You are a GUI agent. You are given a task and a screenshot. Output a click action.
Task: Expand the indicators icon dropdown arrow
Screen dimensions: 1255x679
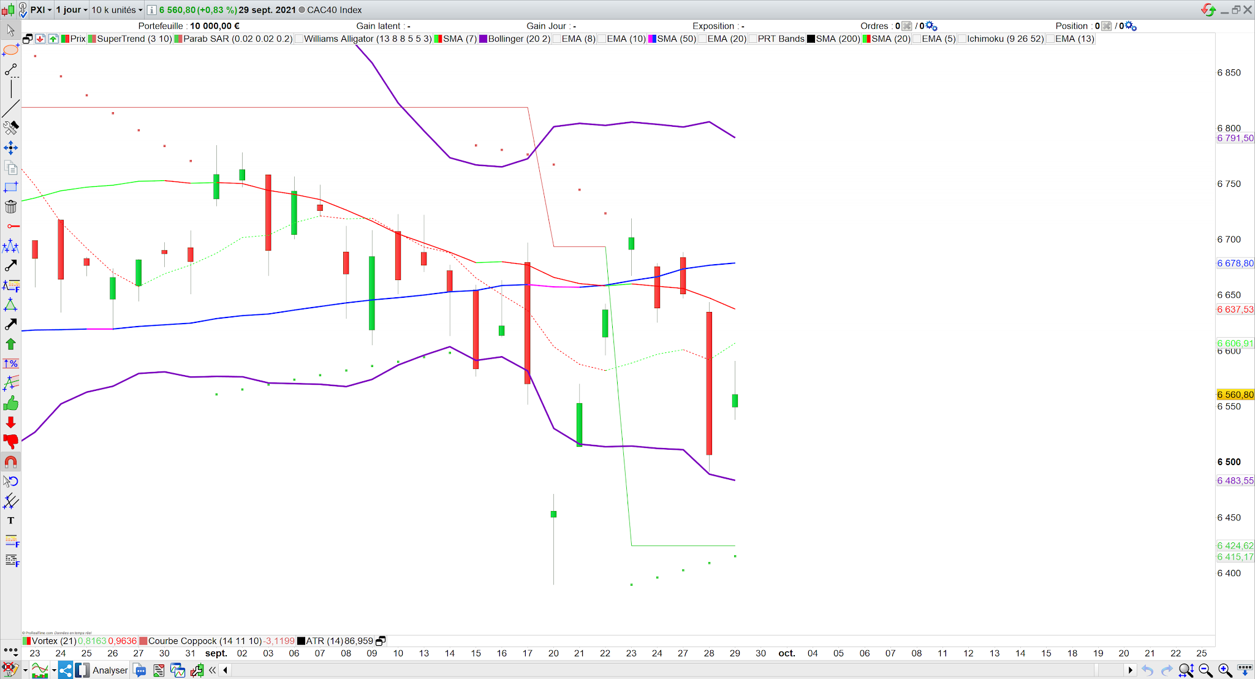pos(54,670)
